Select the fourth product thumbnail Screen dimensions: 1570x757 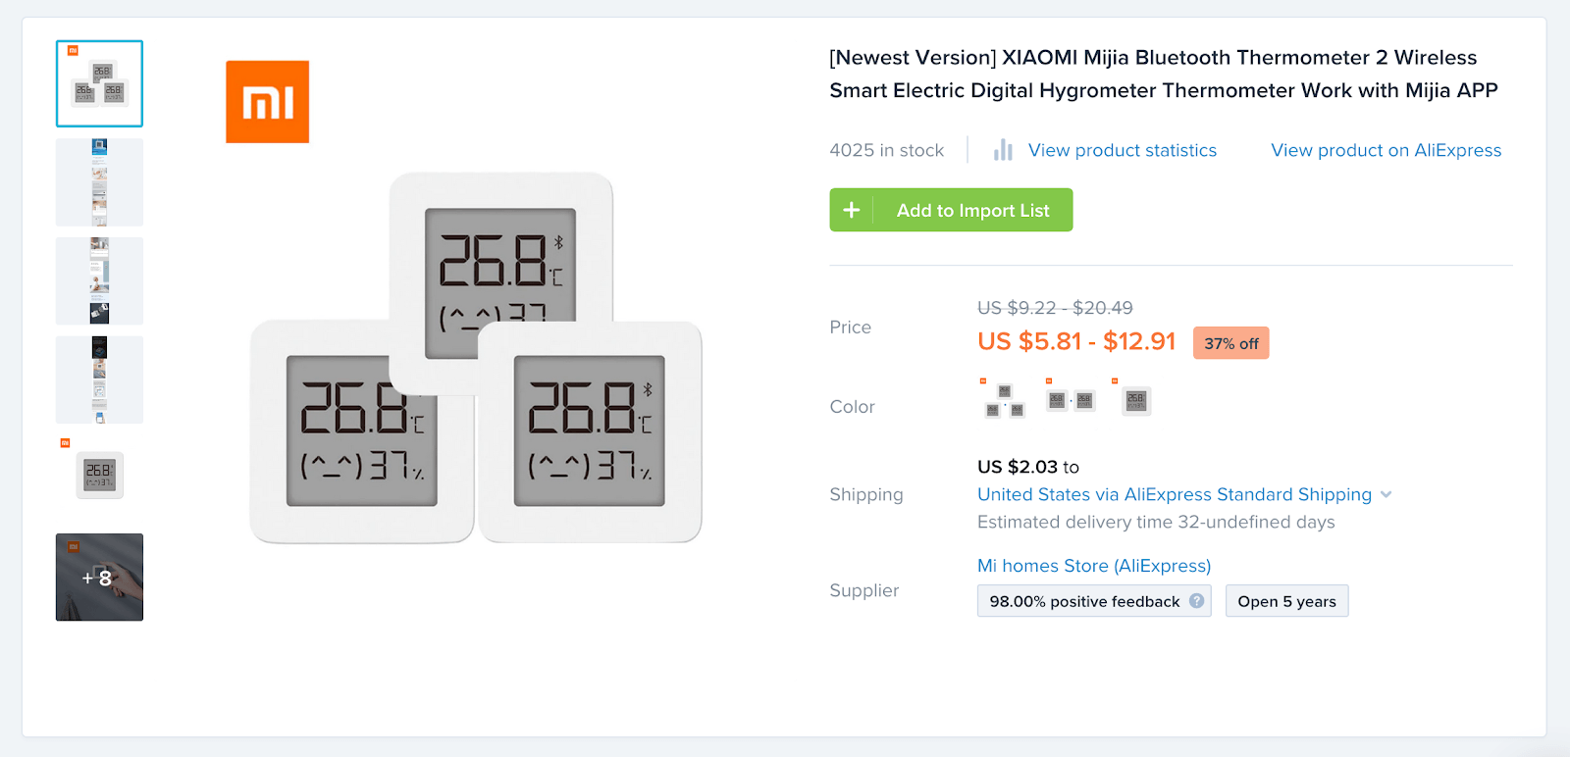click(99, 379)
